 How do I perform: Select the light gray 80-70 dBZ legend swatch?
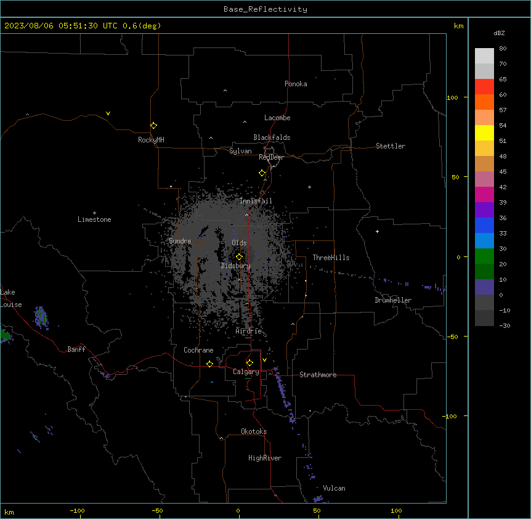[484, 56]
